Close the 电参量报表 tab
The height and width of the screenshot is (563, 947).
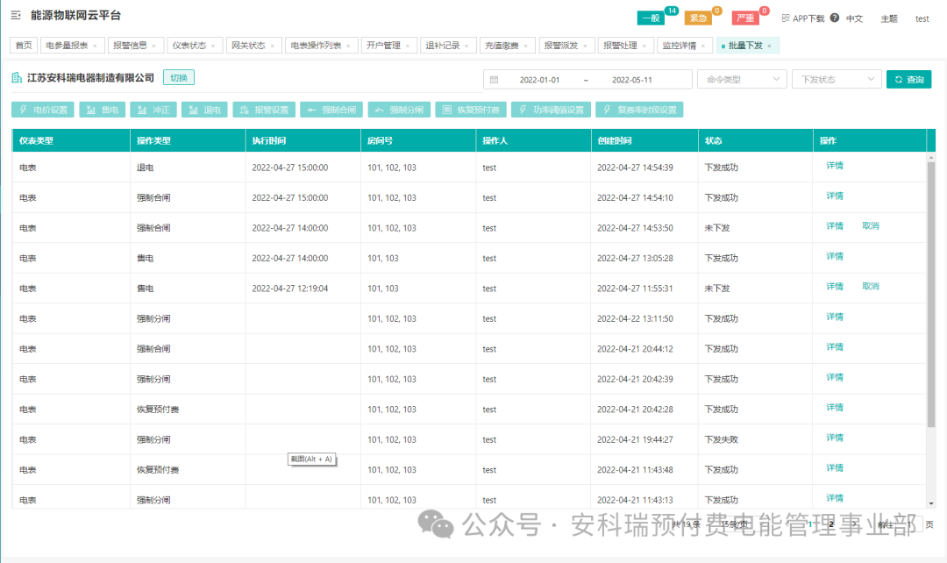tap(95, 46)
